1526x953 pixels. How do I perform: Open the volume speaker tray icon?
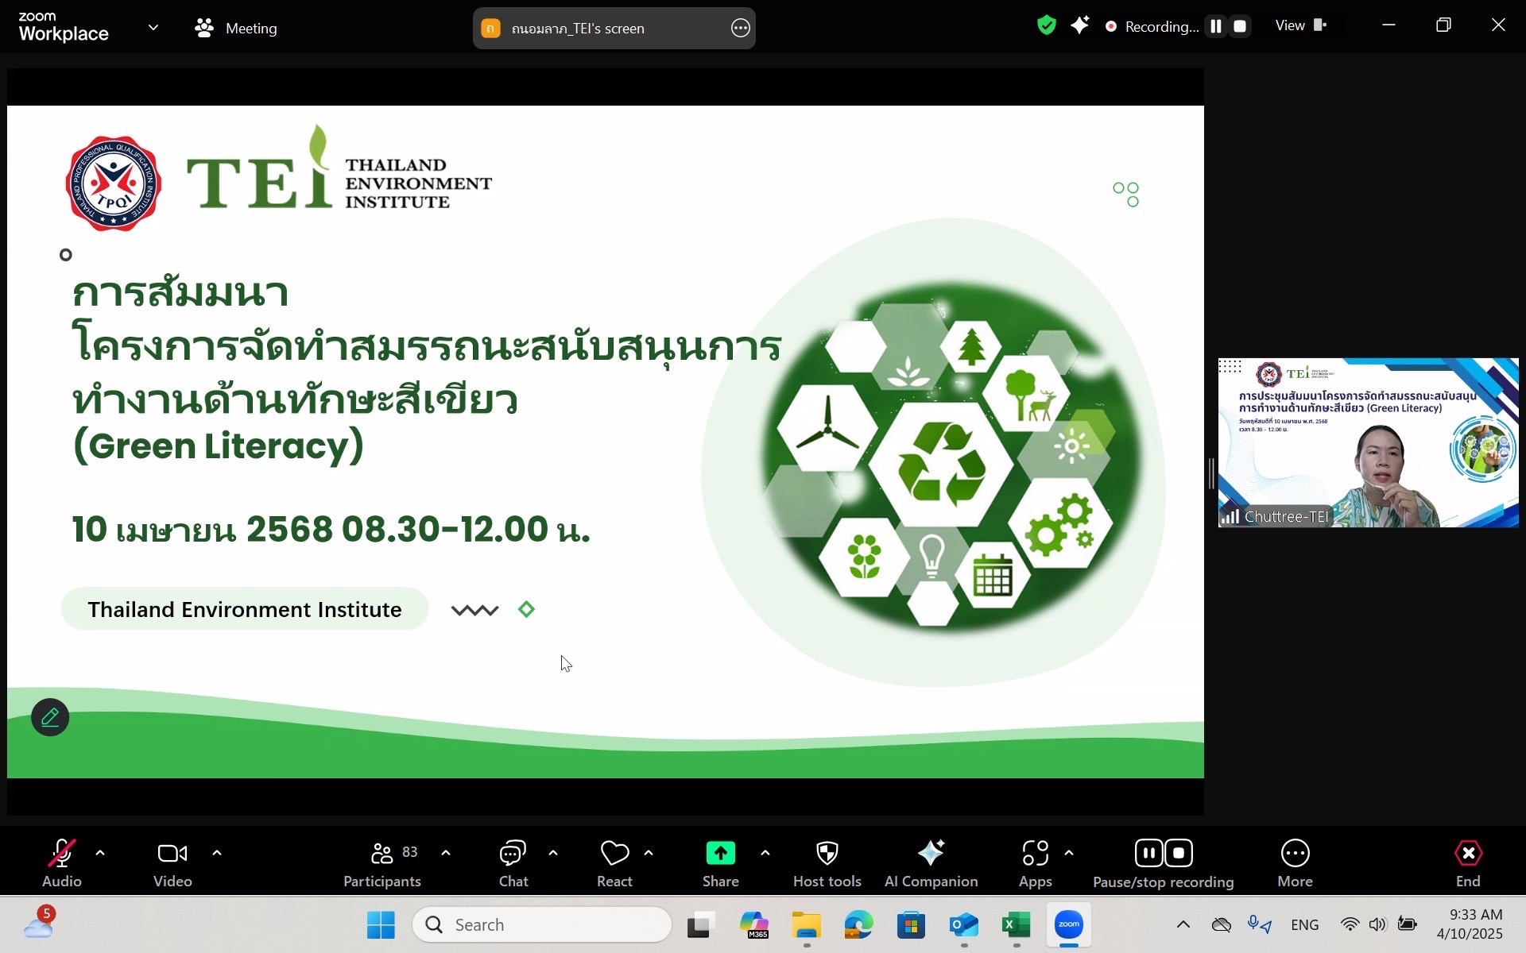tap(1377, 924)
